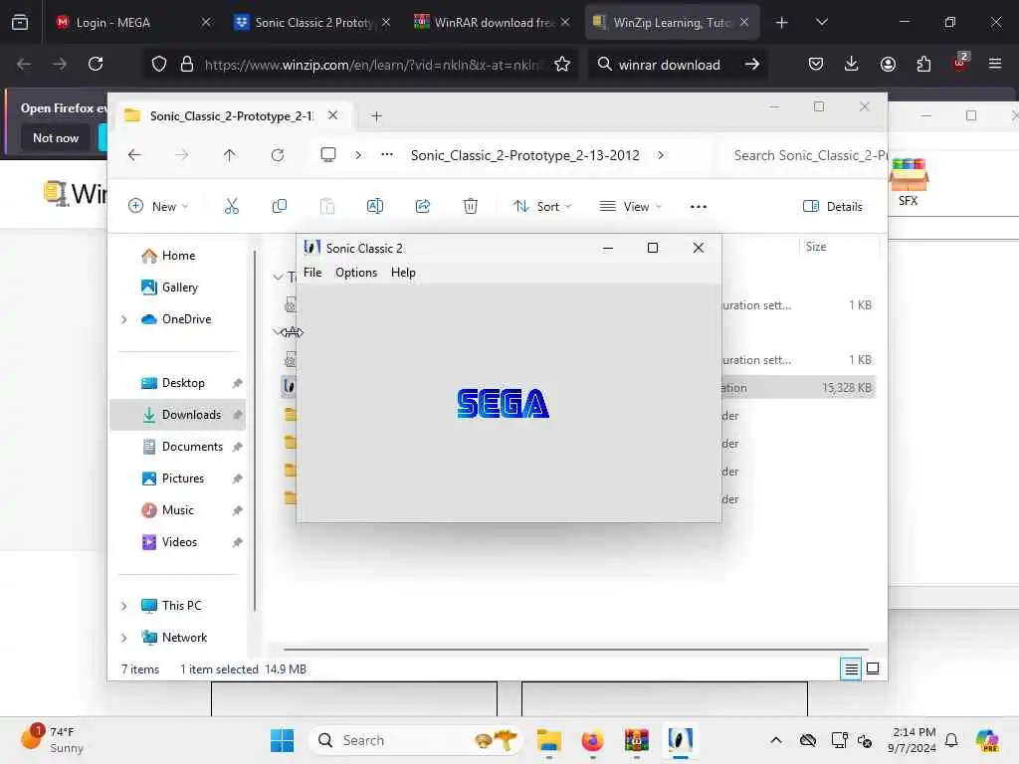The height and width of the screenshot is (764, 1019).
Task: Open Firefox extensions puzzle icon
Action: click(x=923, y=64)
